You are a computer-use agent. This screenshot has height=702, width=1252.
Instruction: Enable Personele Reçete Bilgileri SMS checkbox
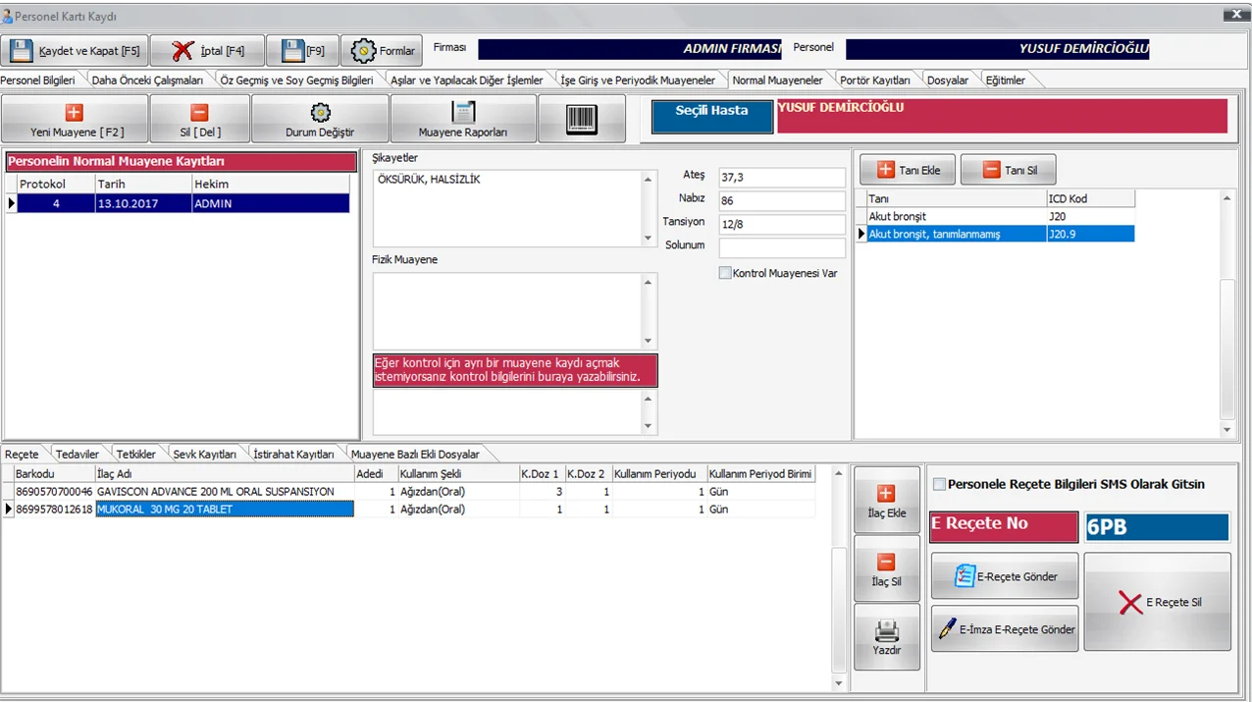pos(940,484)
